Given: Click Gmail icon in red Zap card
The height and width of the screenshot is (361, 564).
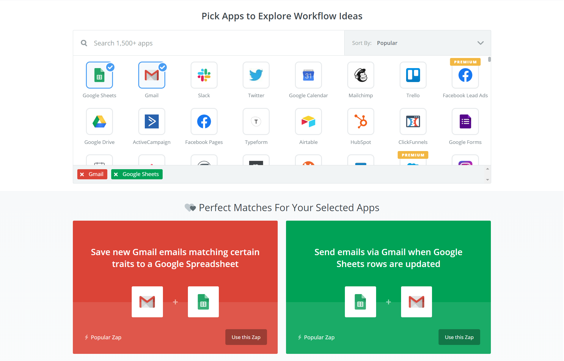Looking at the screenshot, I should click(x=147, y=302).
